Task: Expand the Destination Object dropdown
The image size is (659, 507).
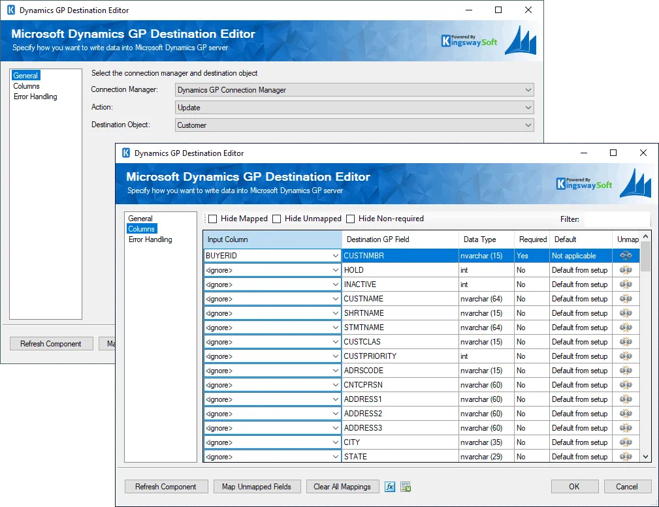Action: (355, 125)
